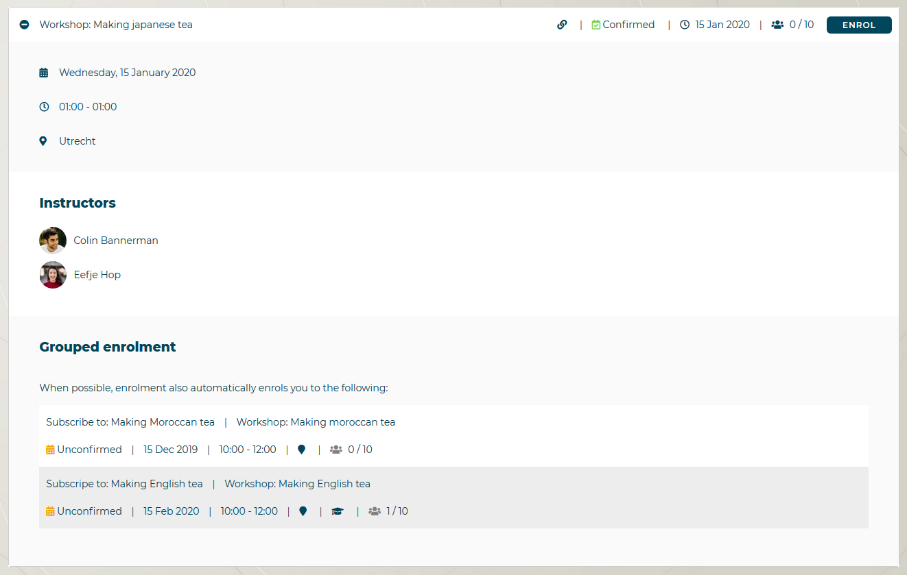Click 'Wednesday, 15 January 2020' date text
The width and height of the screenshot is (907, 575).
tap(128, 73)
